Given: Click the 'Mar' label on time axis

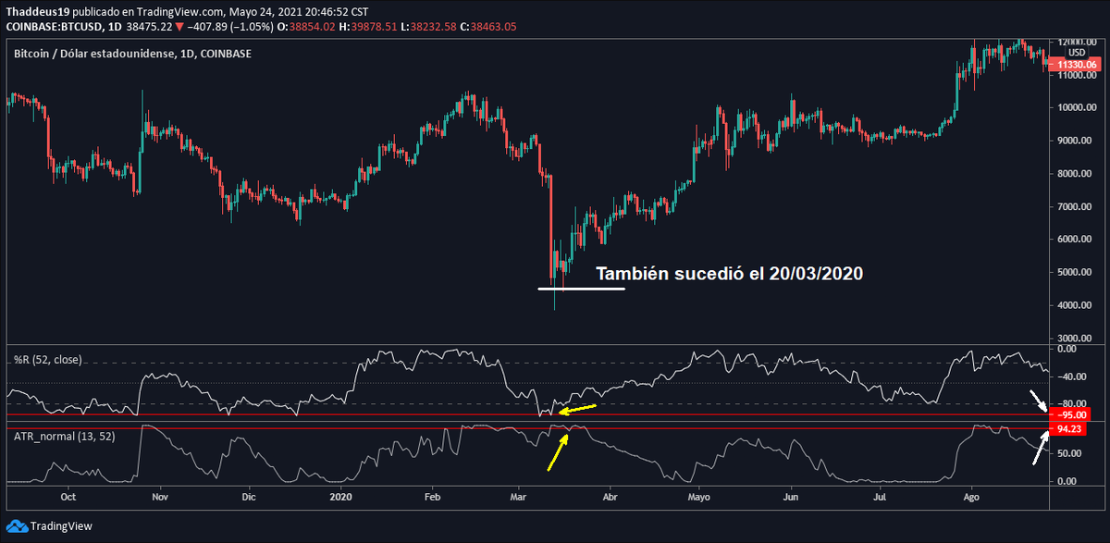Looking at the screenshot, I should click(x=518, y=496).
